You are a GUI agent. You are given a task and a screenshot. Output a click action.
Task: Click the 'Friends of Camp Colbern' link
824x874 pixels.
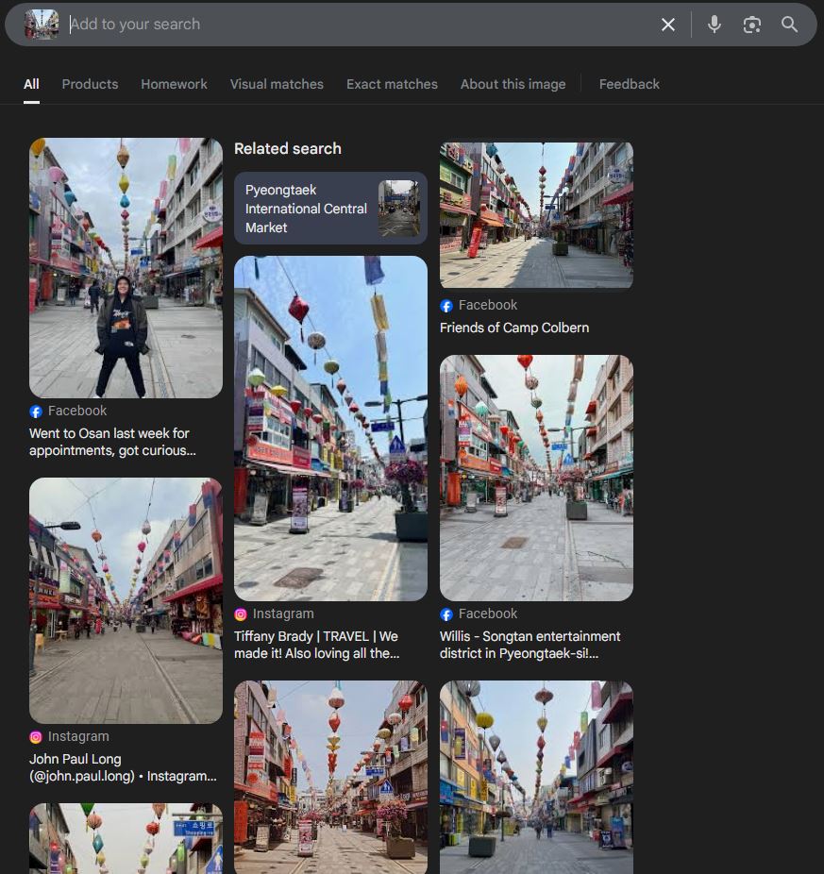coord(514,328)
